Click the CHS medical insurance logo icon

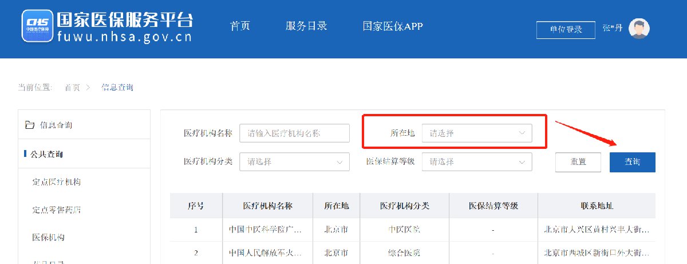[37, 25]
